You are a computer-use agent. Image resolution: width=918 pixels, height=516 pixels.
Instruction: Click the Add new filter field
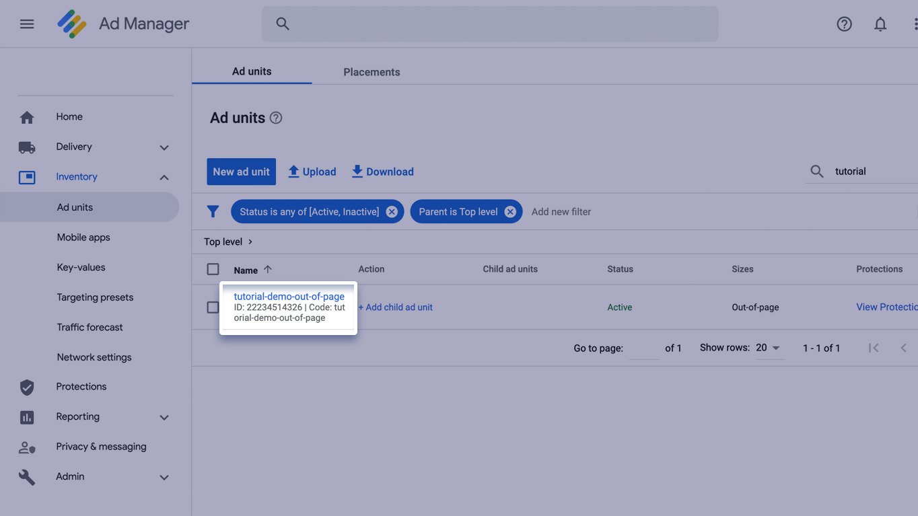click(561, 212)
